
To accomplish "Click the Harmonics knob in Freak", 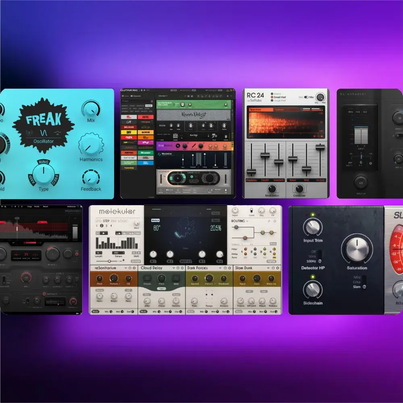I will 91,145.
